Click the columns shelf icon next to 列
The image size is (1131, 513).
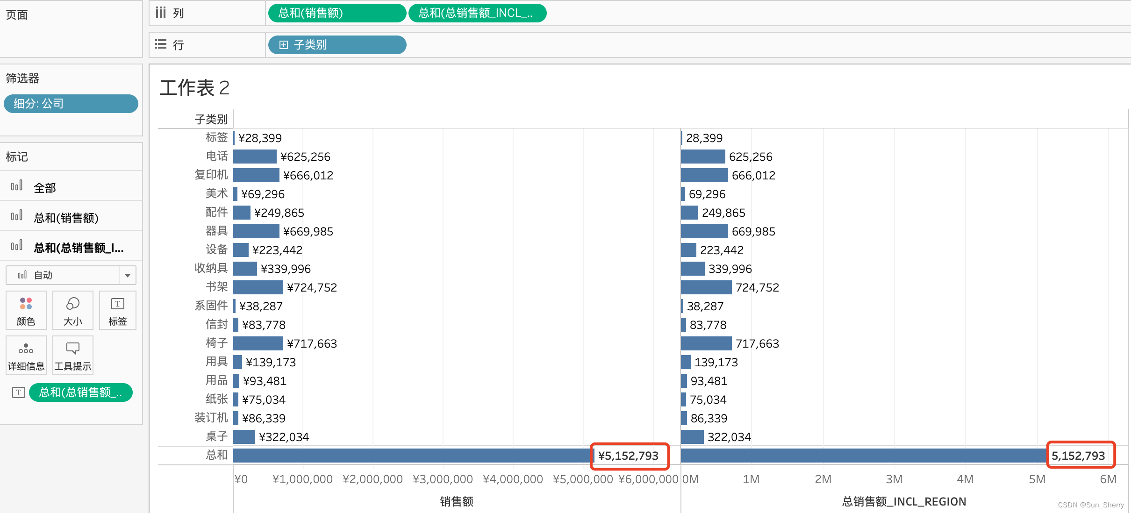click(161, 13)
